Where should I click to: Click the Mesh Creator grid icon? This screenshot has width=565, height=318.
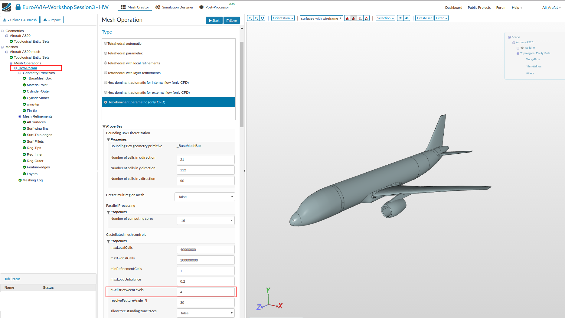(x=123, y=7)
